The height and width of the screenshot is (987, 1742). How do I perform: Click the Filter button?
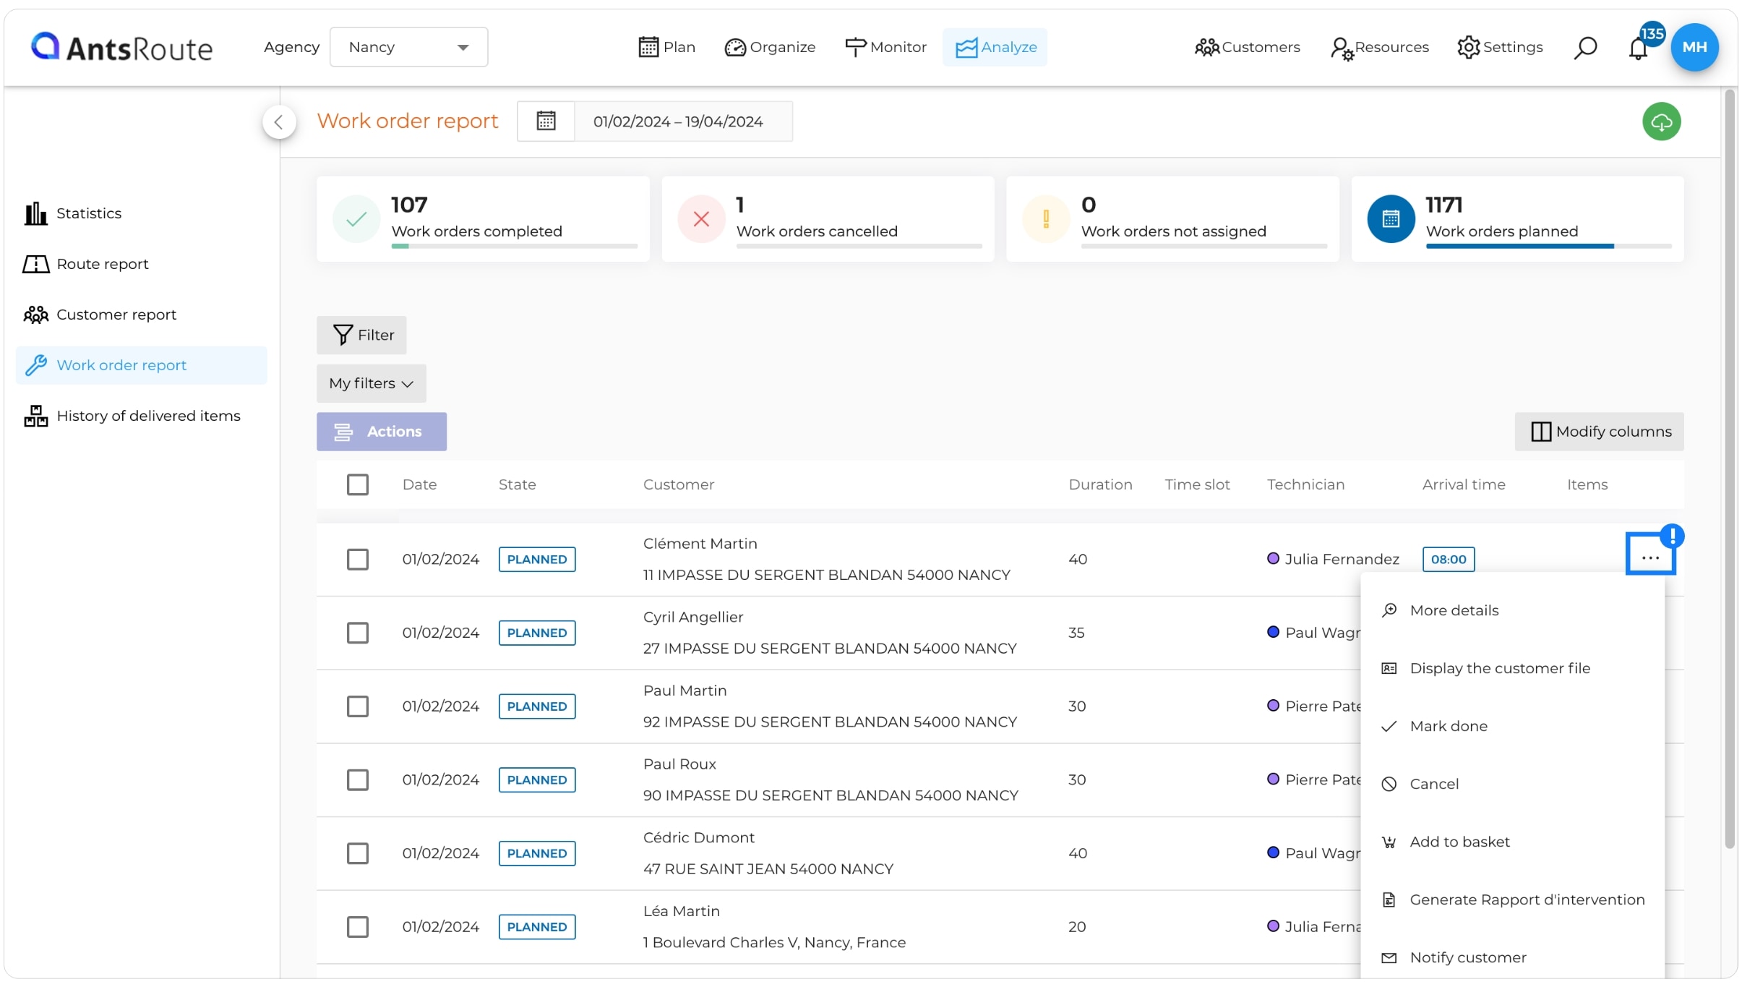tap(361, 335)
